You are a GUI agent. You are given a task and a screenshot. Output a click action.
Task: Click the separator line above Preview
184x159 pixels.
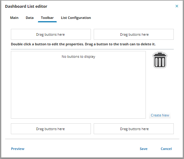(92, 139)
